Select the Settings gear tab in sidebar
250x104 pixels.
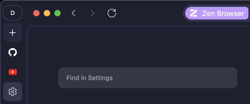pos(13,92)
